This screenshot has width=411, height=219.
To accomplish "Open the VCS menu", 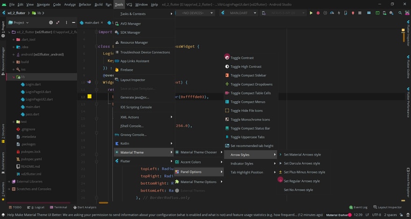I will tap(129, 5).
